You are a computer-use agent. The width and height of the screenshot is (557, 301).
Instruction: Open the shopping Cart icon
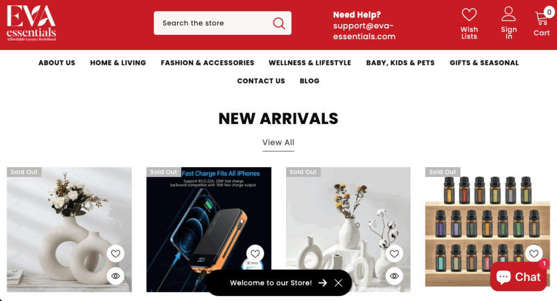click(541, 18)
